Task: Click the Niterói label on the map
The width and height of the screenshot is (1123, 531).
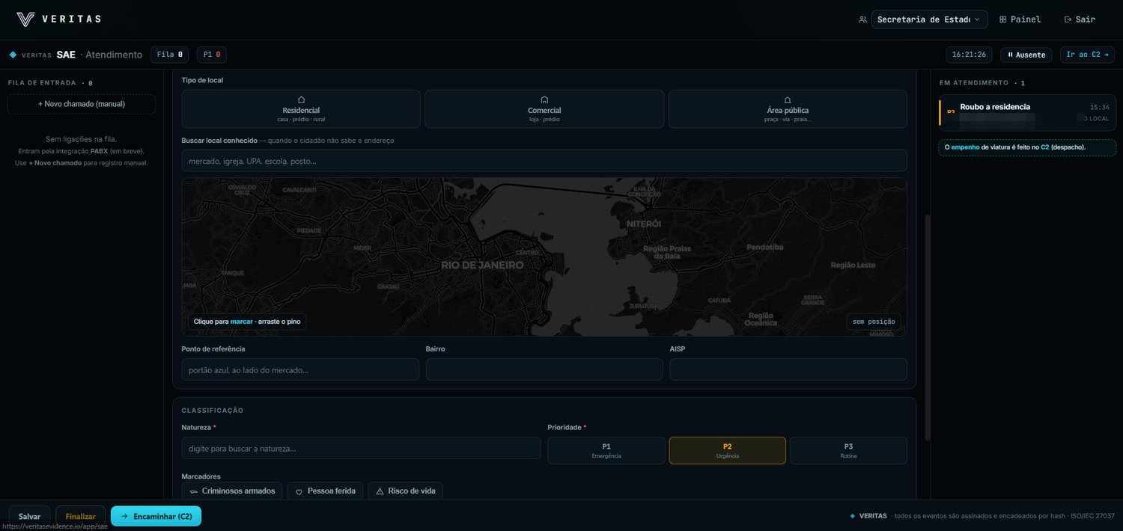Action: (644, 224)
